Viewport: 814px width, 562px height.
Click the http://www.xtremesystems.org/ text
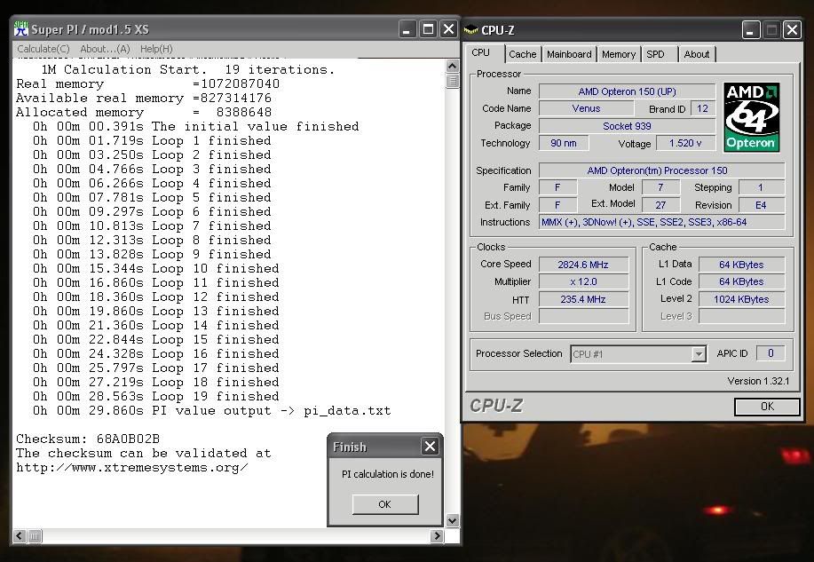click(132, 468)
